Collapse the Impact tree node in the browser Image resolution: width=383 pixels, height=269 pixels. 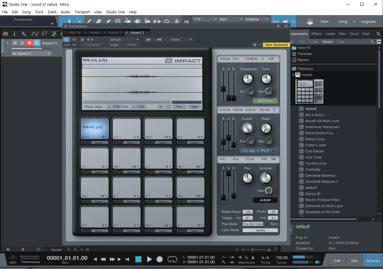pos(293,75)
